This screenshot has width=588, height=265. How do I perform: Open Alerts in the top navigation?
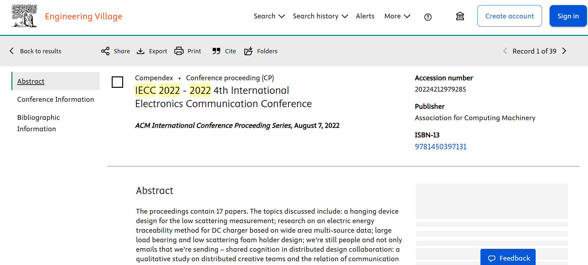coord(365,16)
